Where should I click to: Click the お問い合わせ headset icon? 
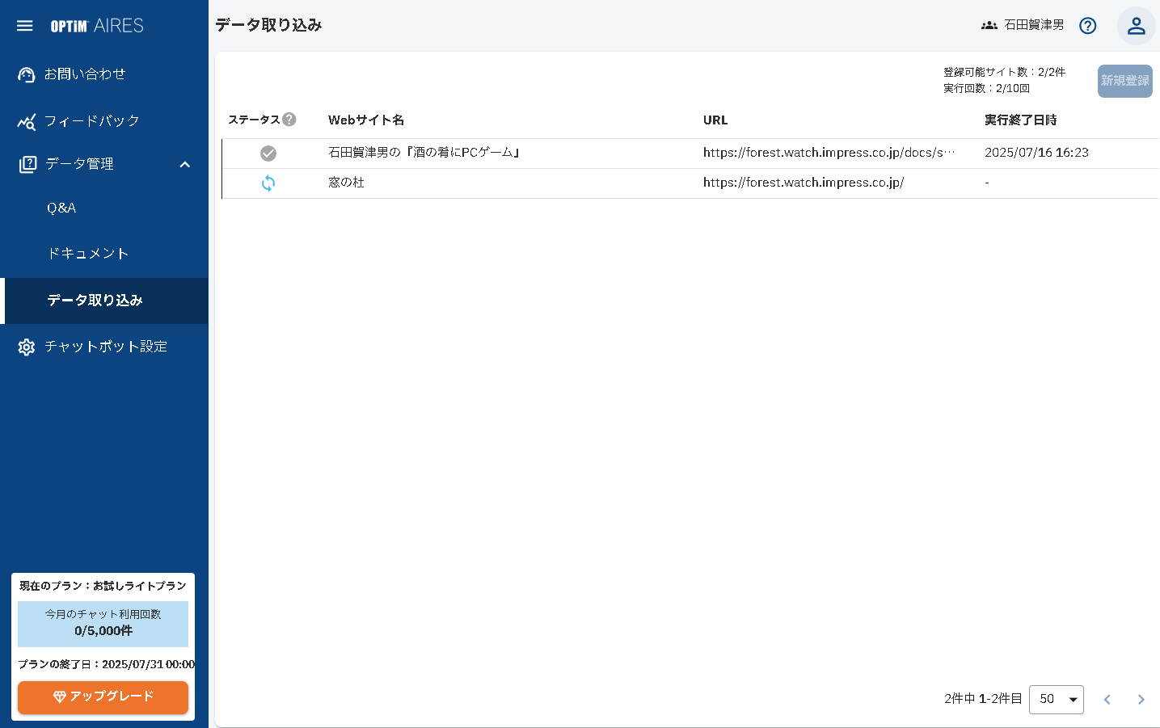point(26,74)
